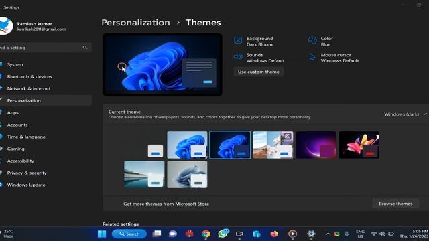
Task: Select the colorful Captured Motion theme
Action: (359, 145)
